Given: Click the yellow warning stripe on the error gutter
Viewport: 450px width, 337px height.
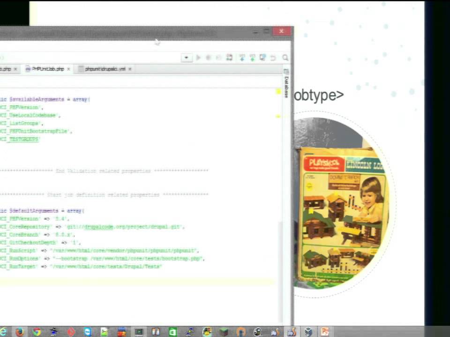Looking at the screenshot, I should point(278,117).
